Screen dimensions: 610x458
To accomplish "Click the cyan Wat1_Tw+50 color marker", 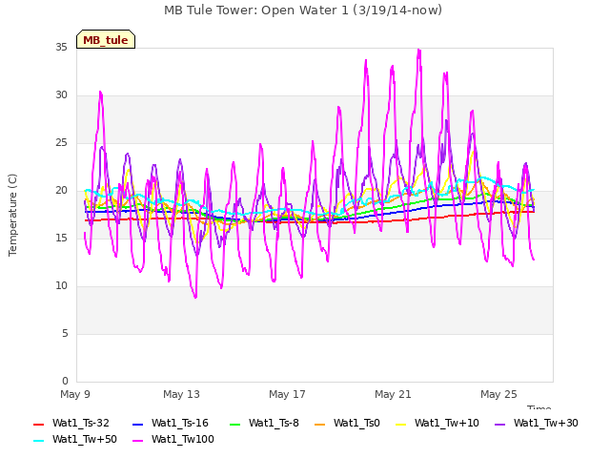I will click(38, 441).
